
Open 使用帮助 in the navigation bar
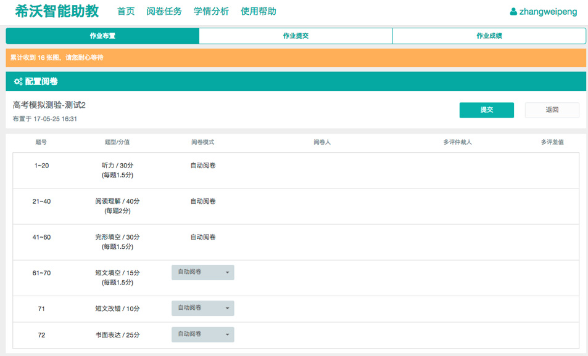tap(259, 12)
